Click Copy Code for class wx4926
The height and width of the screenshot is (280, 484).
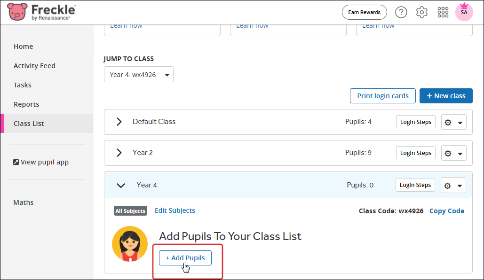pyautogui.click(x=447, y=211)
